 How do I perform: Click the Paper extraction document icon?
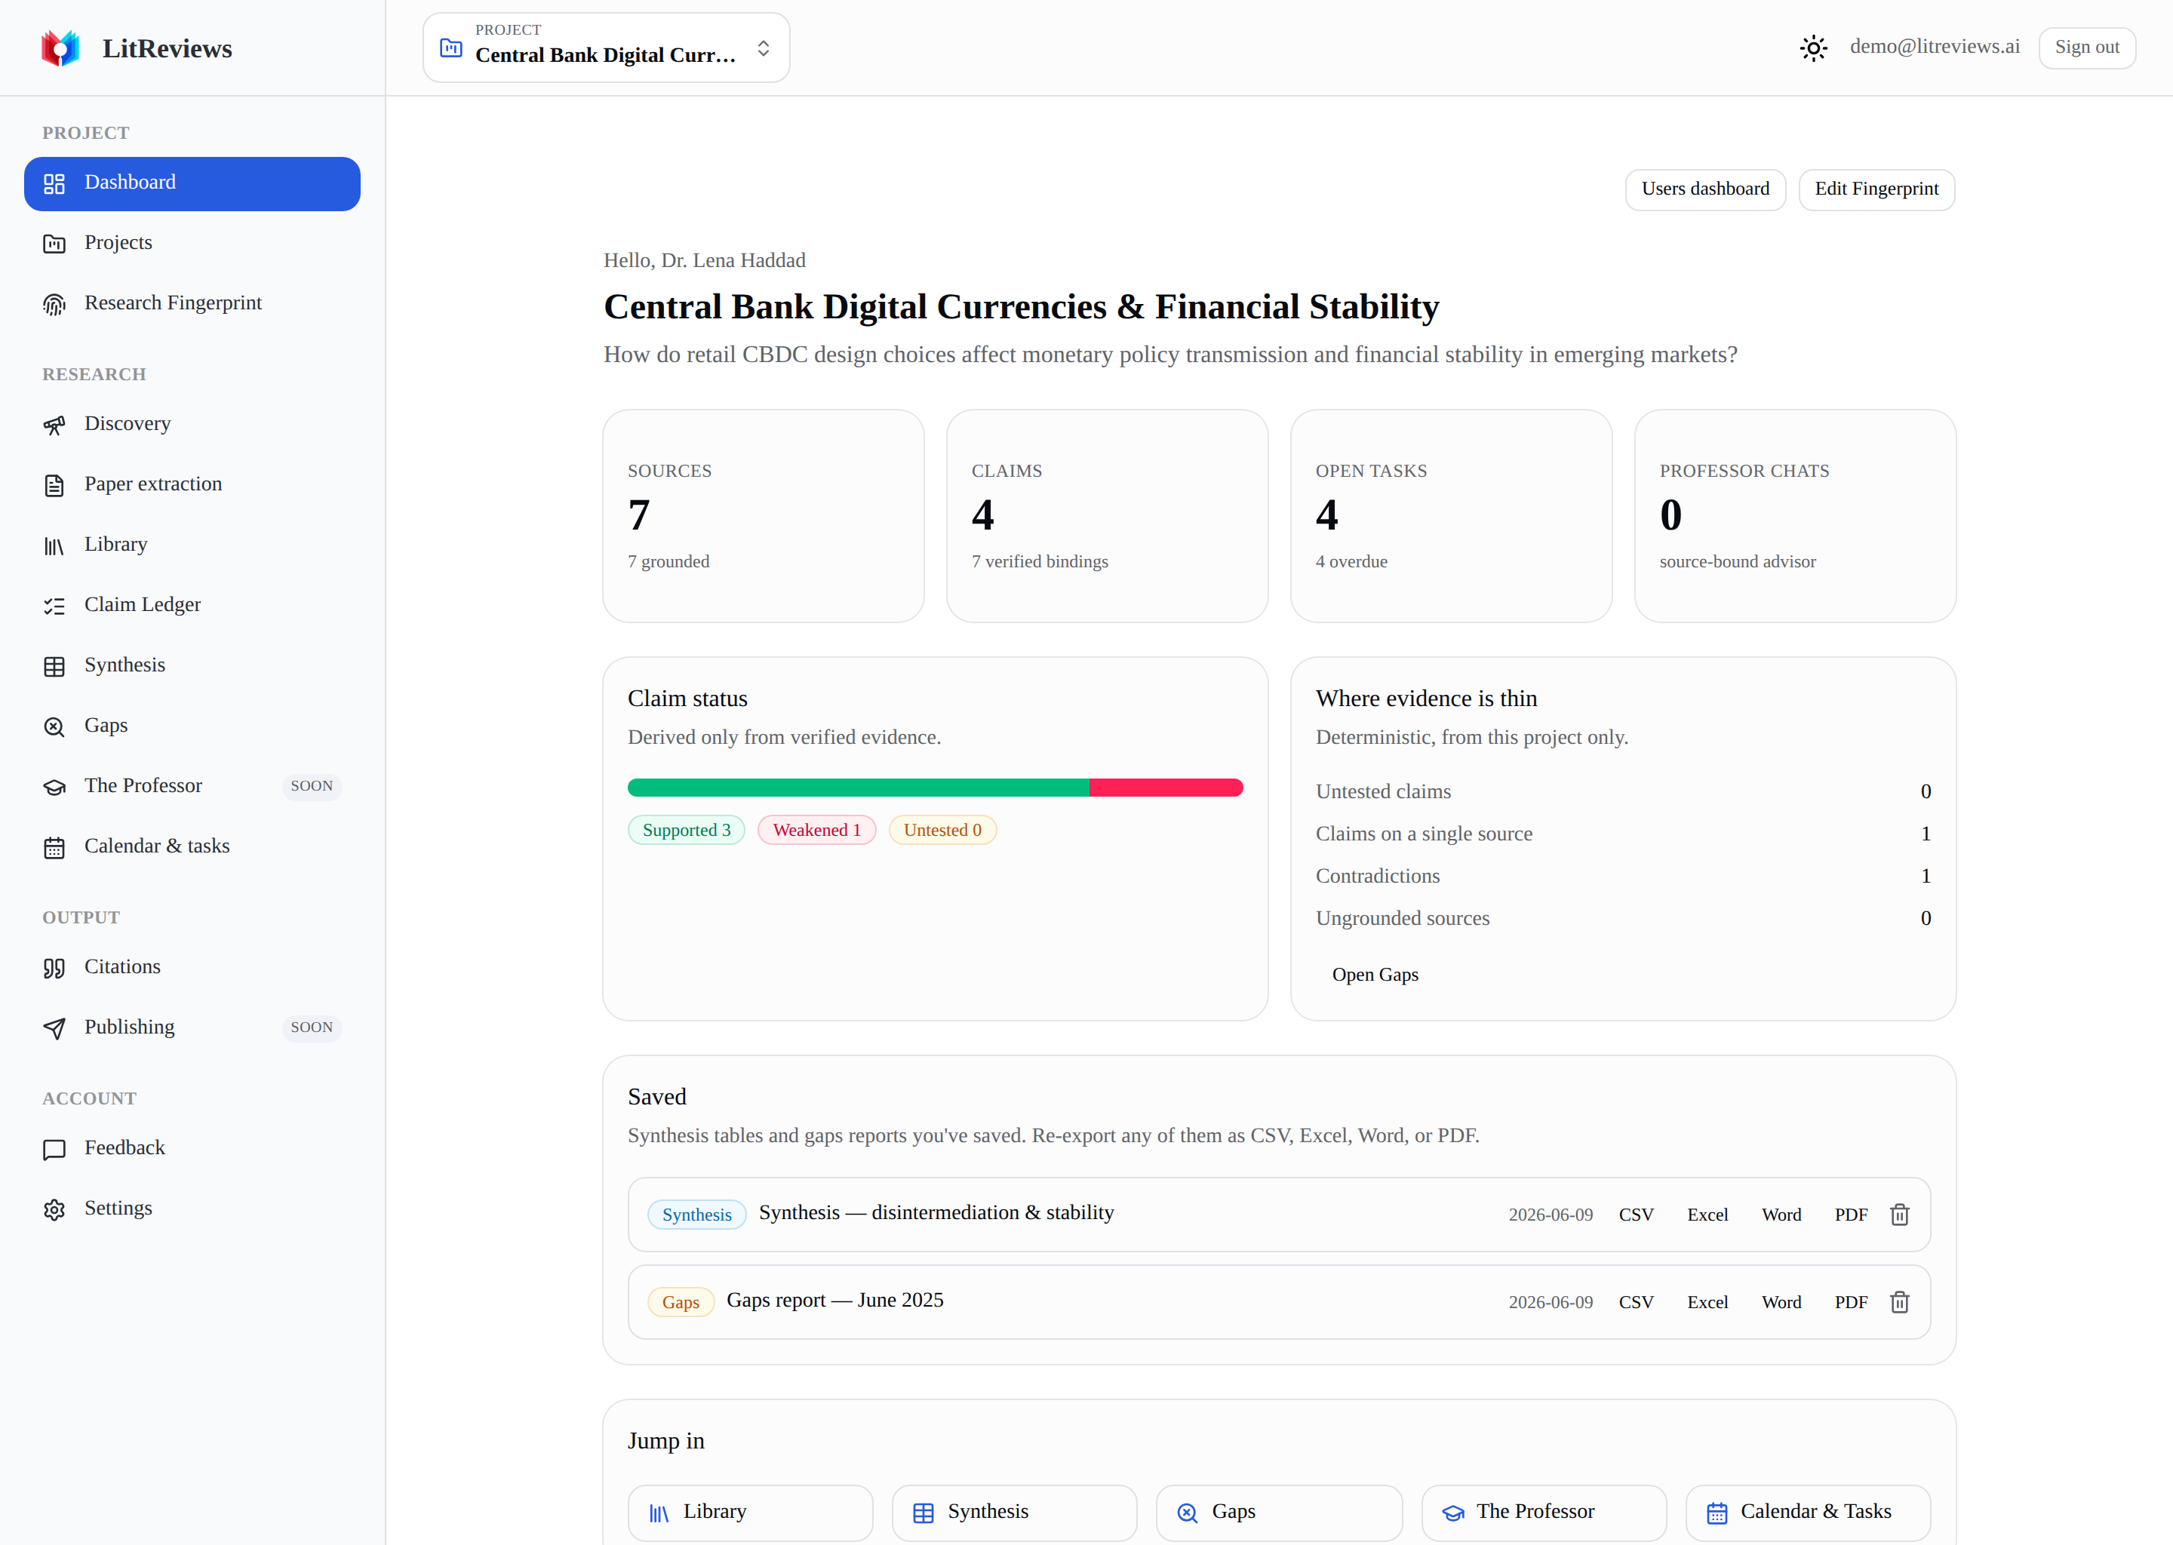[x=54, y=485]
